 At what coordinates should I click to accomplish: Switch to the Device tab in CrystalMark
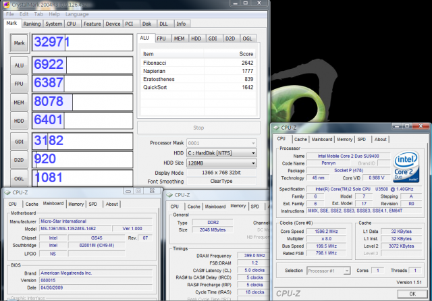pos(113,24)
